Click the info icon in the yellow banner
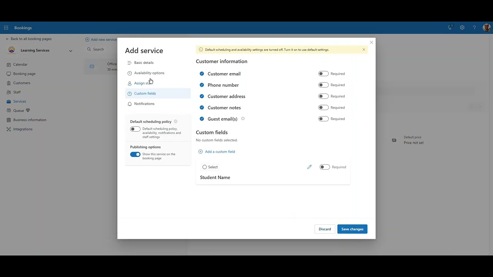Image resolution: width=493 pixels, height=277 pixels. click(x=201, y=50)
